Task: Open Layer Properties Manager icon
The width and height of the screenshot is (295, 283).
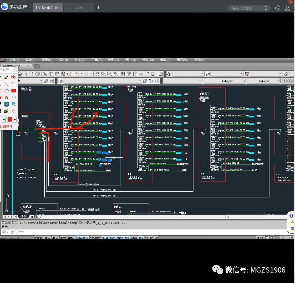Action: pyautogui.click(x=60, y=81)
